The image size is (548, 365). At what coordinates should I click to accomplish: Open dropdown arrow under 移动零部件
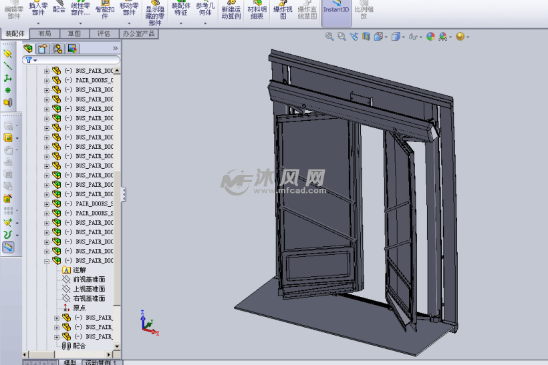(x=129, y=23)
